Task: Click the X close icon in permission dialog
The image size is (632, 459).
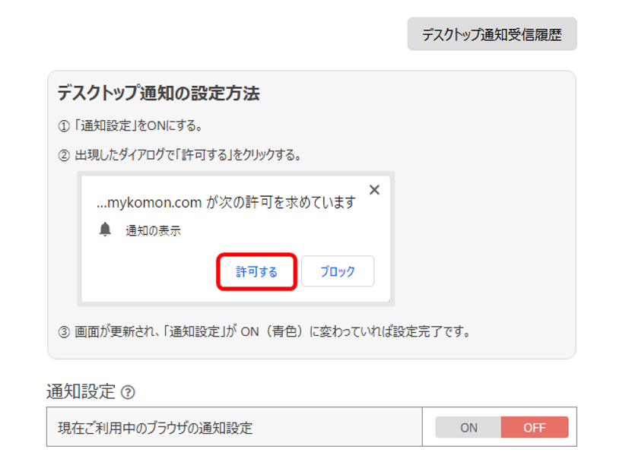Action: 373,190
